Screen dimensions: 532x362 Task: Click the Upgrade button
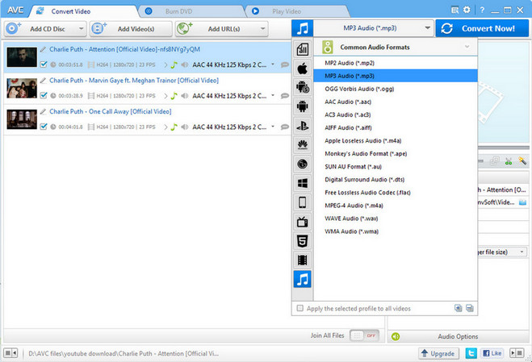coord(438,353)
